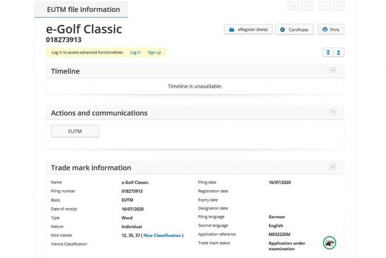Click the Date of receipt value 16/07/2020
The image size is (386, 258).
coord(132,209)
